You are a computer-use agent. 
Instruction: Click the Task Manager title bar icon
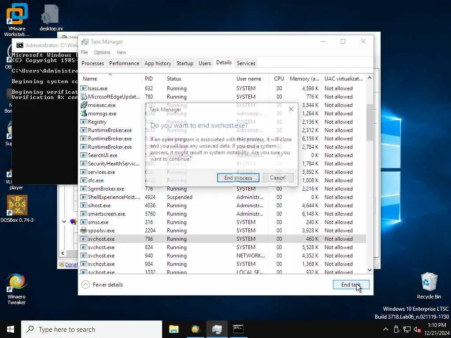pos(85,42)
